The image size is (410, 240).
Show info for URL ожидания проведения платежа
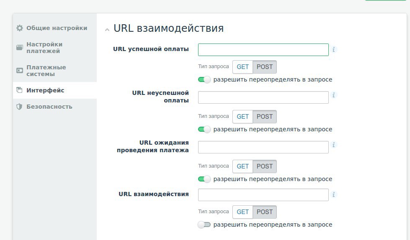coord(334,145)
